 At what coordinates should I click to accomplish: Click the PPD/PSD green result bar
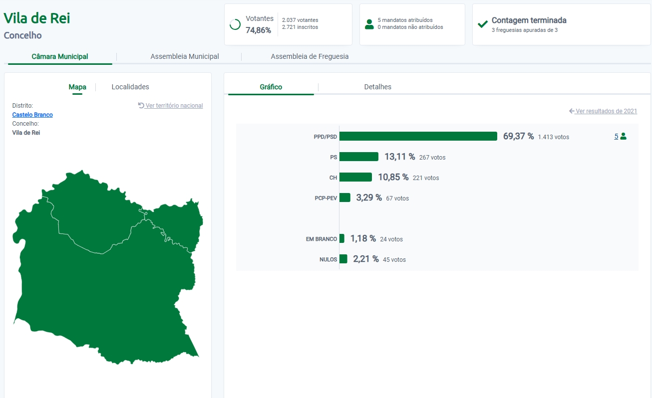418,136
